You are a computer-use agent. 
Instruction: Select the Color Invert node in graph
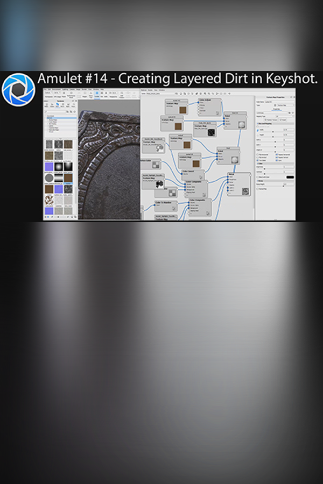point(193,174)
